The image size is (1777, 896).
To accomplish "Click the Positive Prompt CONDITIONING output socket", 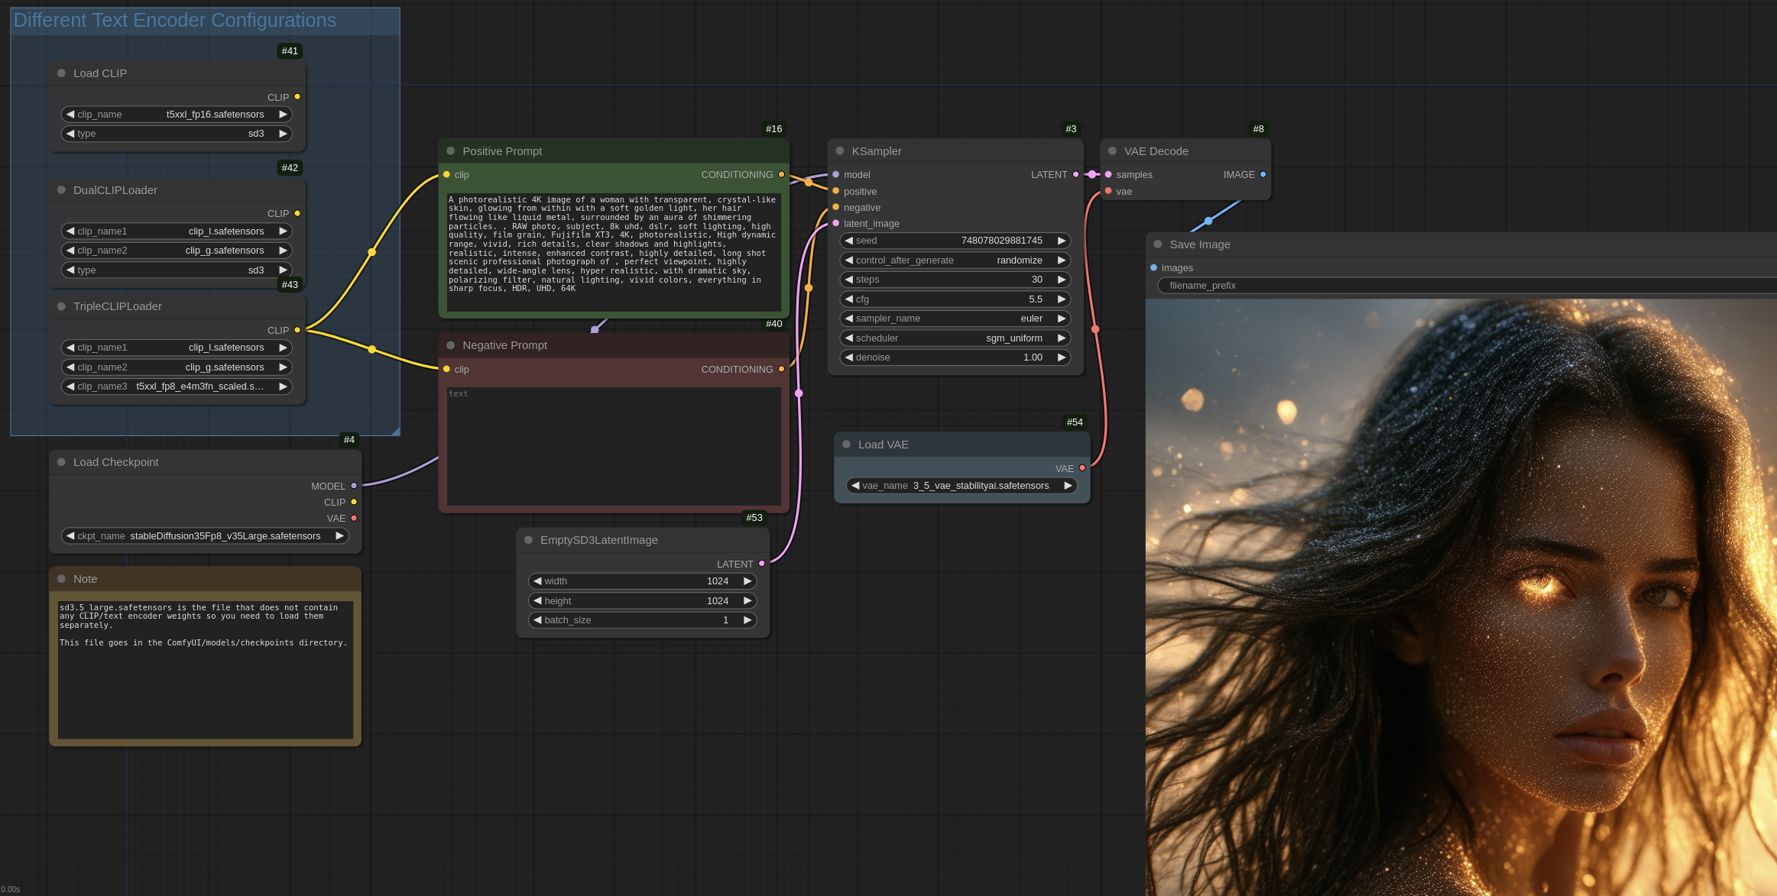I will coord(781,175).
